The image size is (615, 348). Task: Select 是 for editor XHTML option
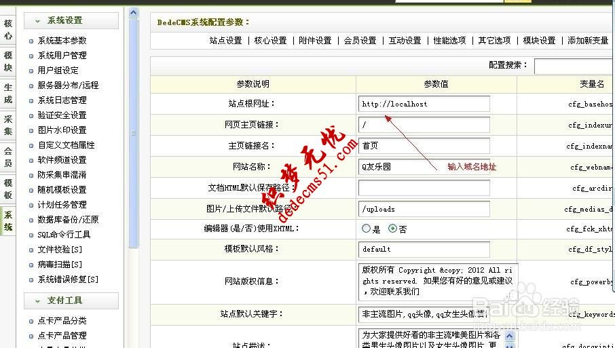(366, 229)
